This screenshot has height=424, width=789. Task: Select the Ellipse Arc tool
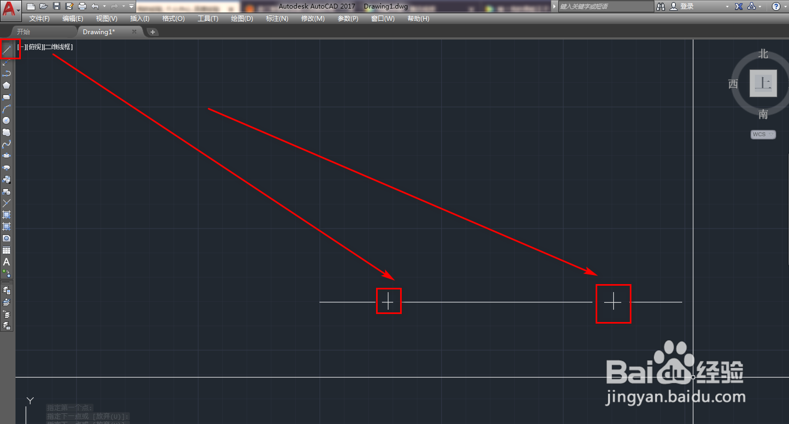coord(7,168)
